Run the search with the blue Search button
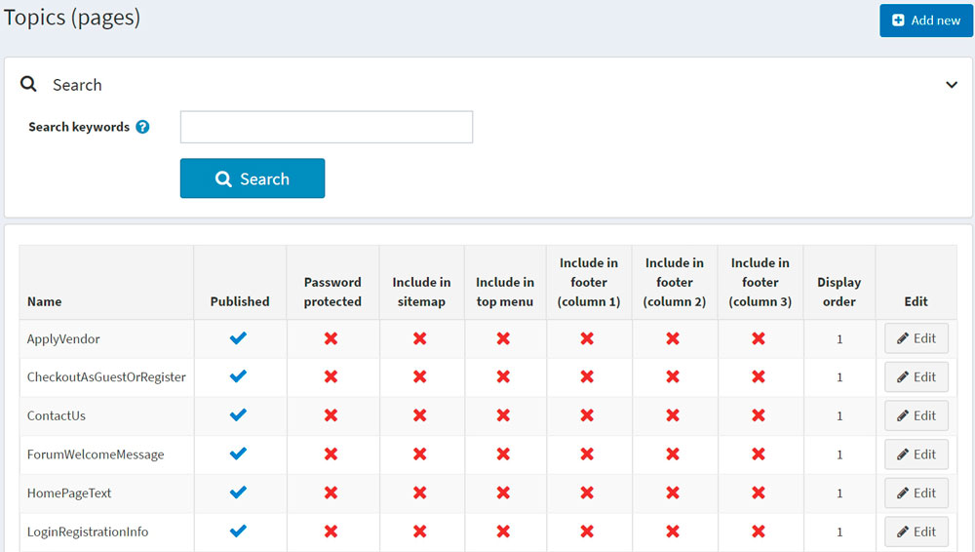This screenshot has height=552, width=975. [253, 178]
